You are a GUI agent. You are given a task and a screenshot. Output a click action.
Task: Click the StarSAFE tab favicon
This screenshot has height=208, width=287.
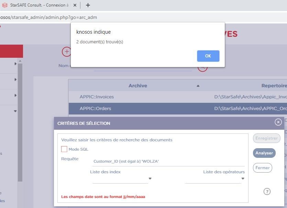[x=5, y=5]
